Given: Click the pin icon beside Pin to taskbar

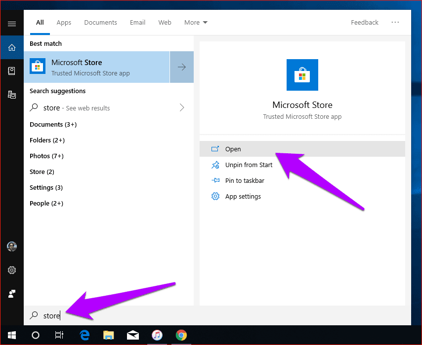Looking at the screenshot, I should click(215, 180).
